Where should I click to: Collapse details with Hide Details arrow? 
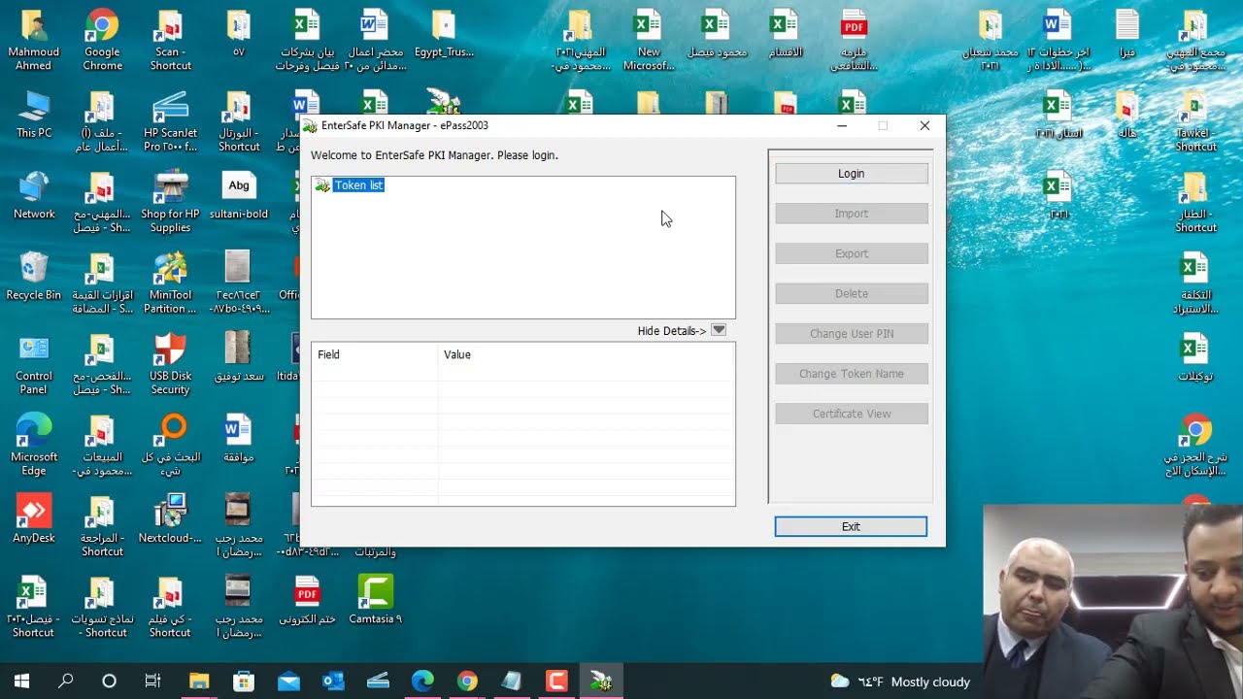(x=719, y=330)
